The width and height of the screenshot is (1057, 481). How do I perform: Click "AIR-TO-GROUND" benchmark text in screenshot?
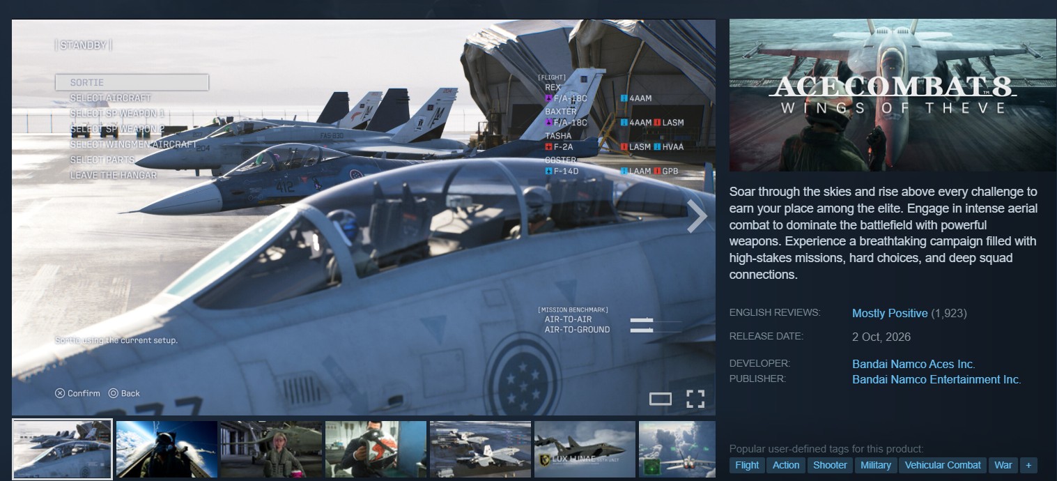click(x=577, y=330)
